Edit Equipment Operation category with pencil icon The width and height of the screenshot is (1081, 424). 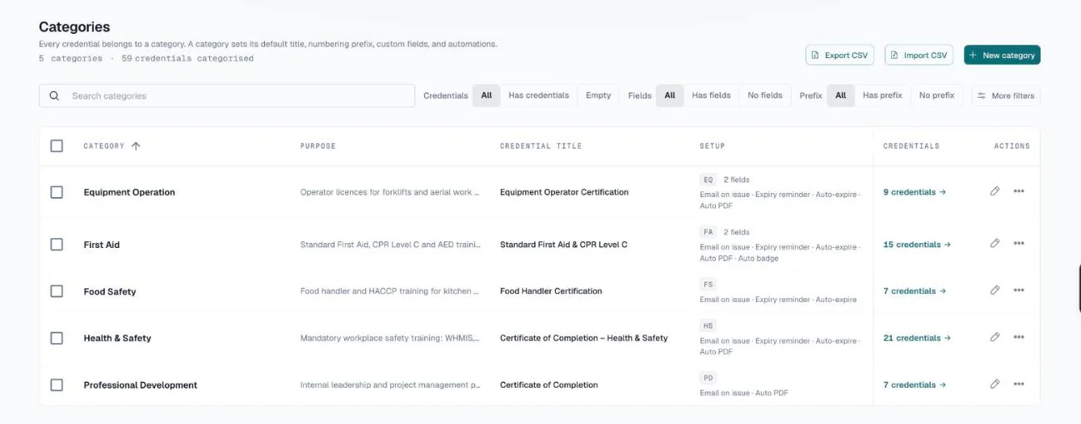[995, 191]
